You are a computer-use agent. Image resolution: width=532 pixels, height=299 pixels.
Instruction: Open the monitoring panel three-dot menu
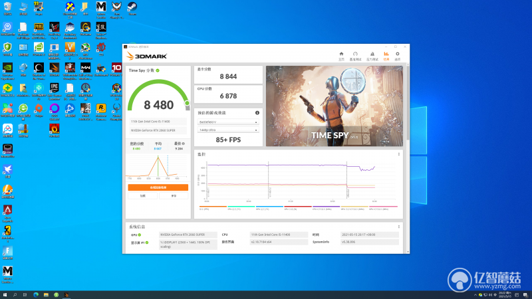coord(398,154)
